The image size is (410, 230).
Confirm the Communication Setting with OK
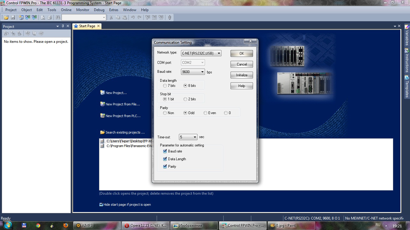click(x=242, y=54)
